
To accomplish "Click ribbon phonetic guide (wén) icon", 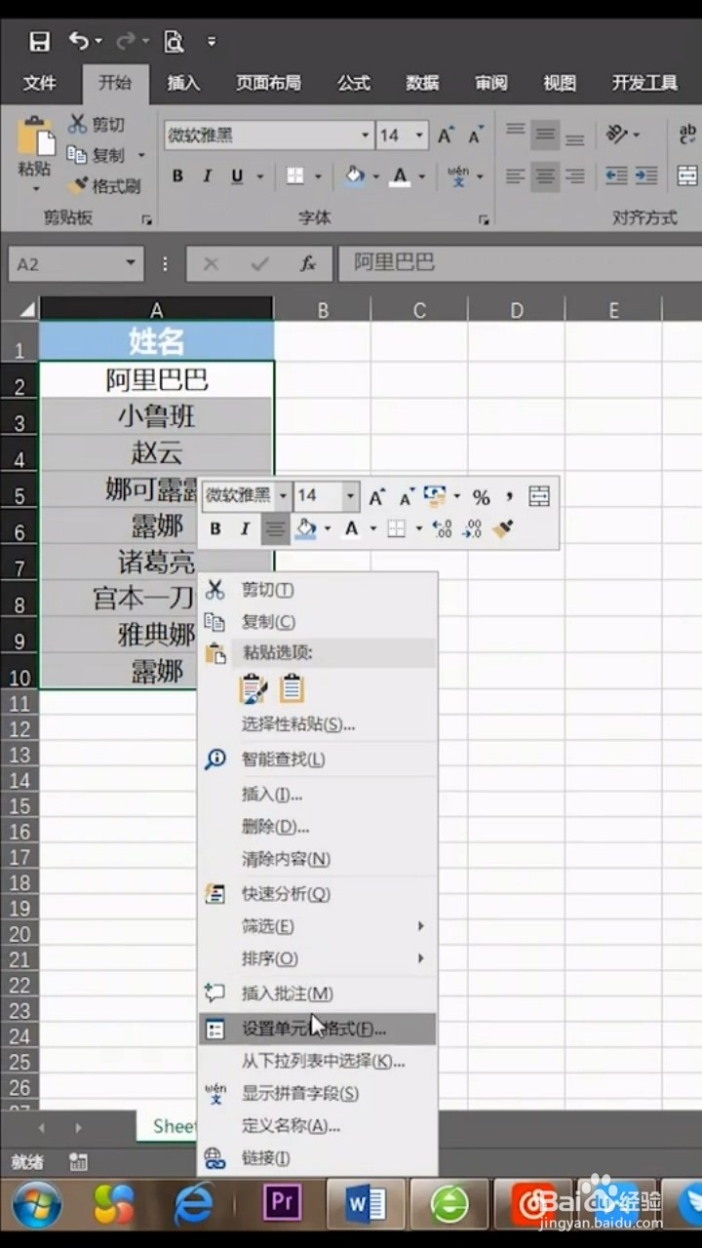I will click(x=458, y=176).
